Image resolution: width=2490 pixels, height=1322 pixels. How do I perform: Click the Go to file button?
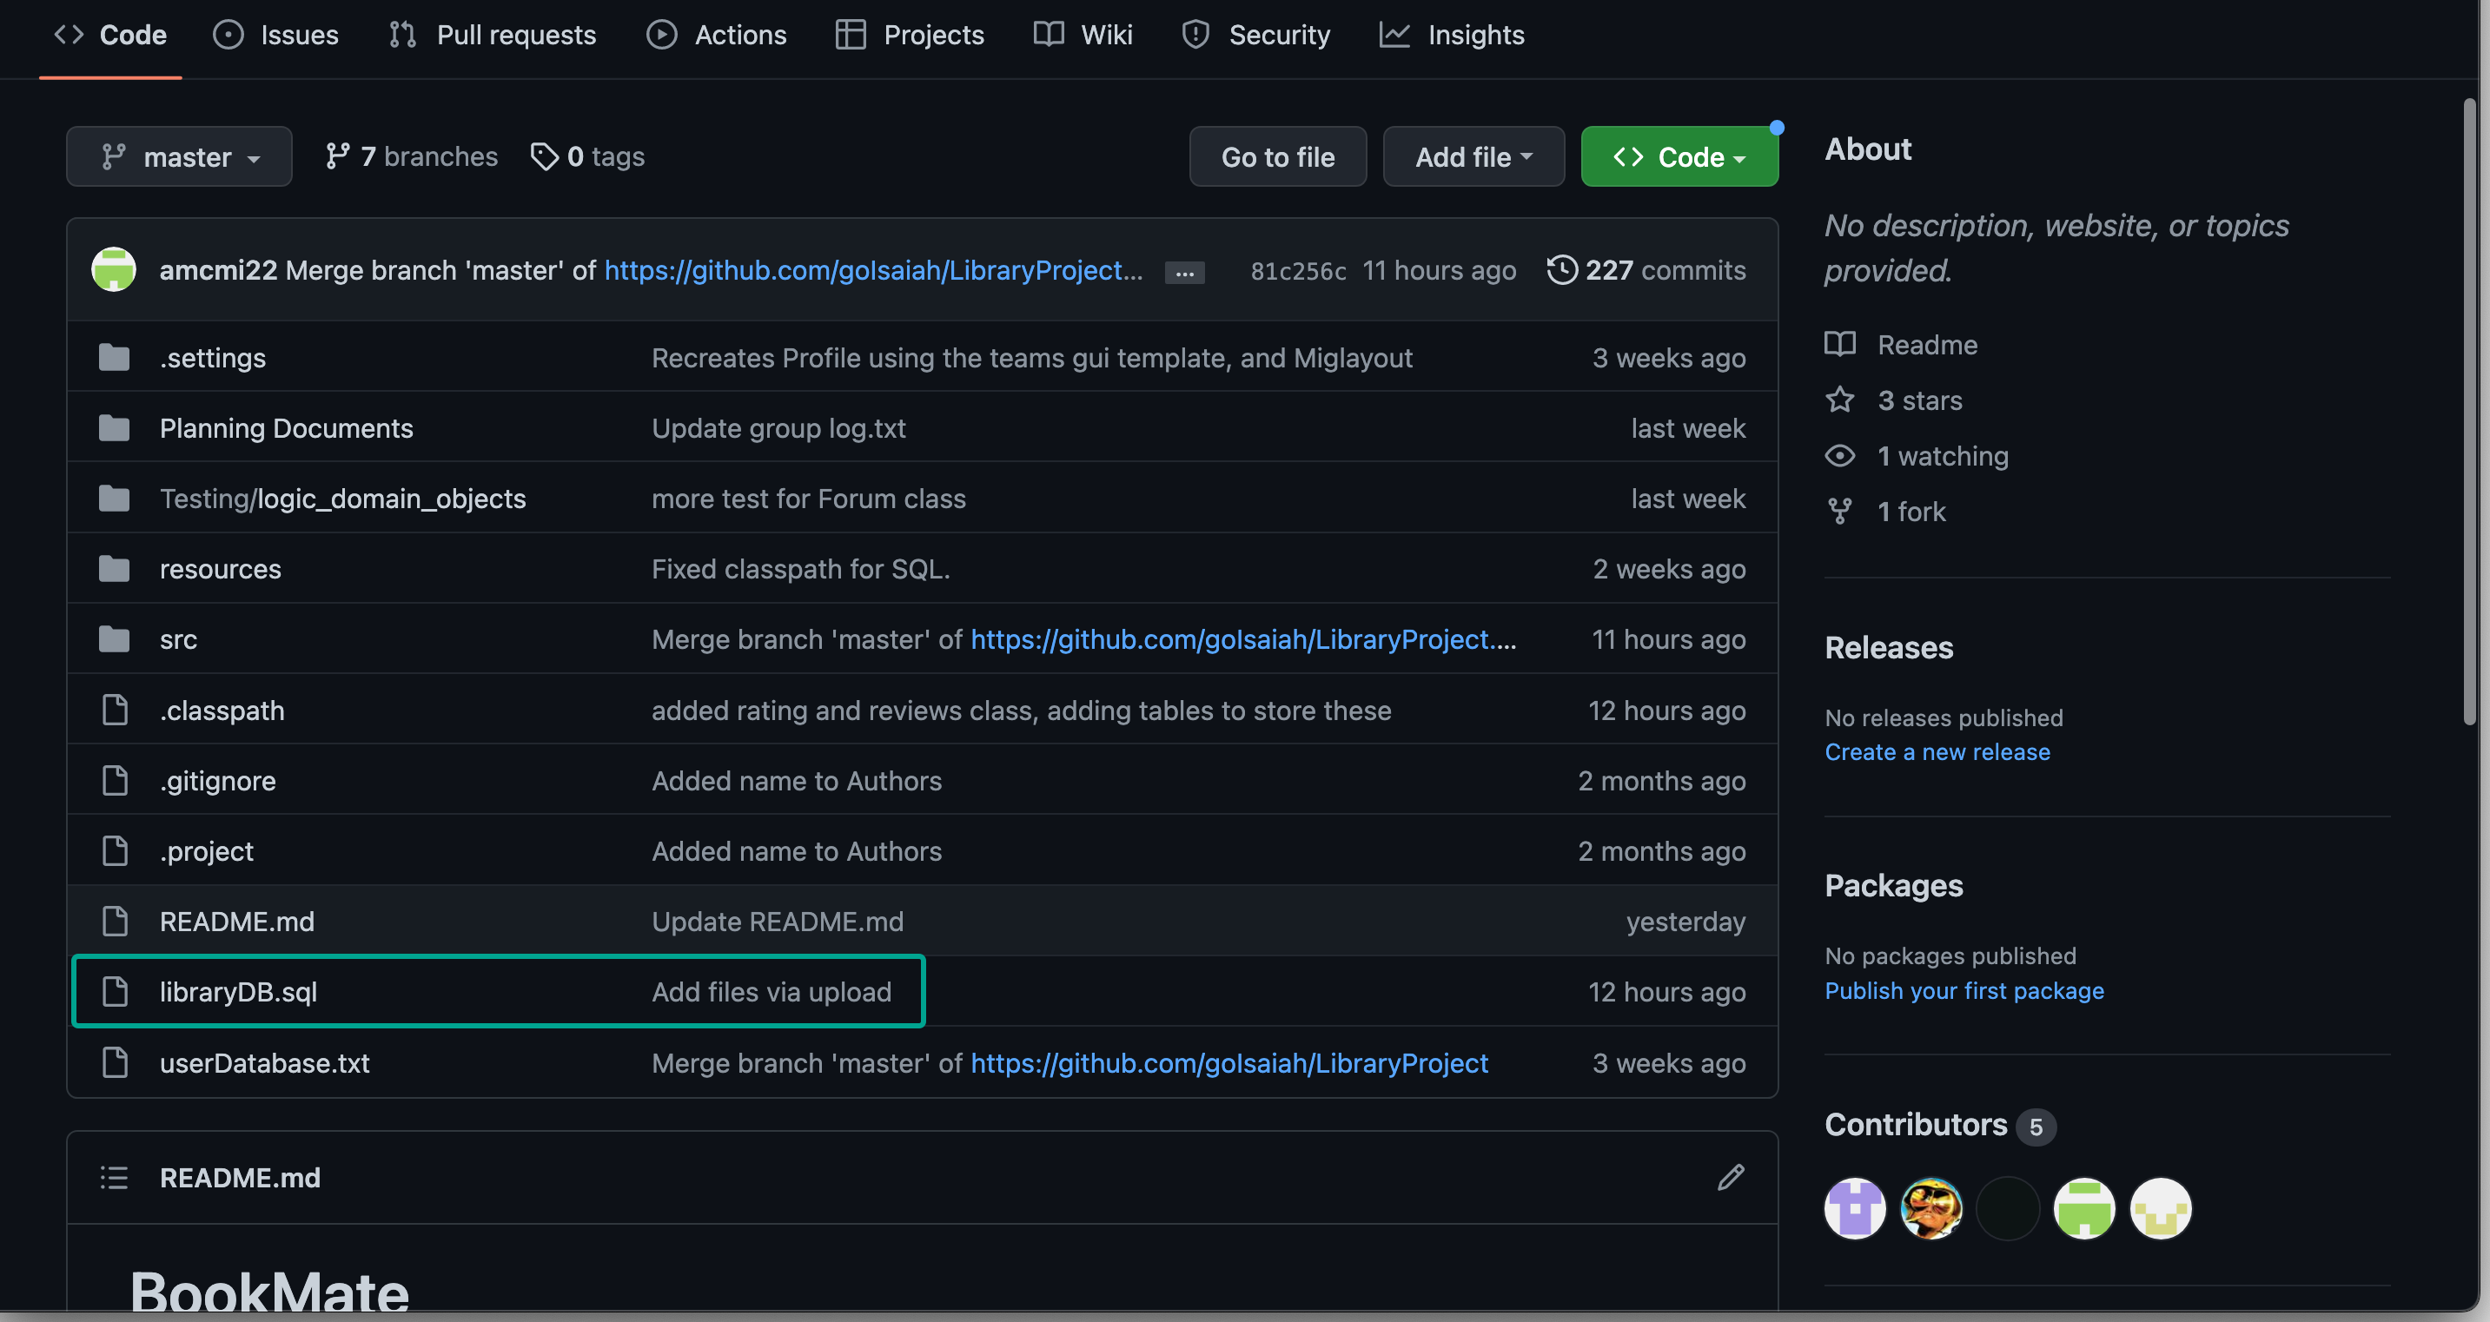click(x=1277, y=155)
